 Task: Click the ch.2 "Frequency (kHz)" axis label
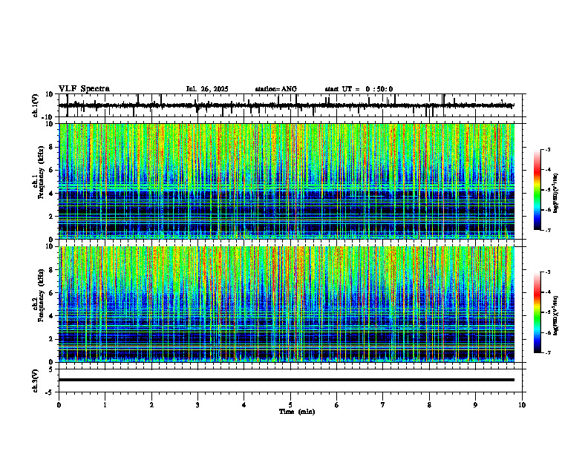click(41, 295)
